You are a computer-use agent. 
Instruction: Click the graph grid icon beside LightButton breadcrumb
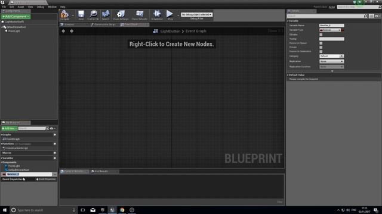(x=155, y=31)
